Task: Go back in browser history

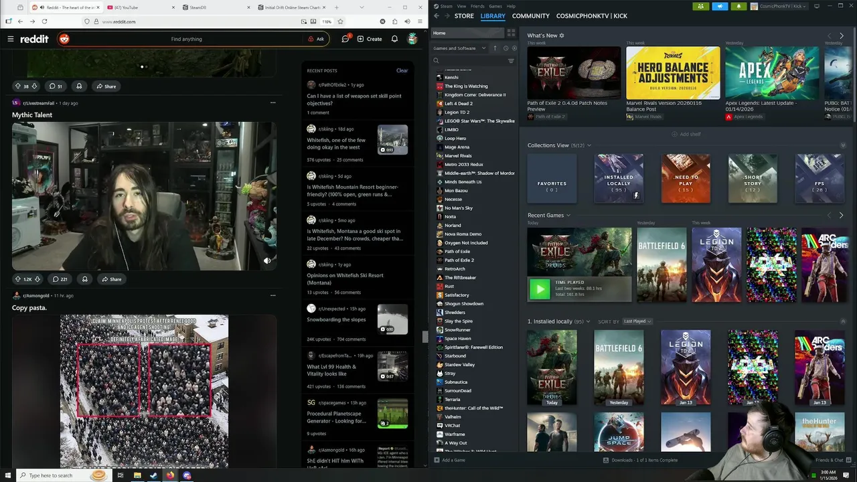Action: tap(20, 21)
